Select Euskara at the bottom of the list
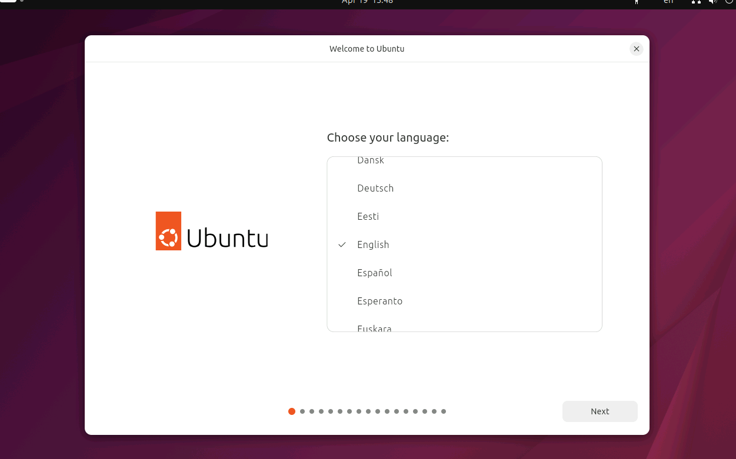The width and height of the screenshot is (736, 459). [374, 328]
